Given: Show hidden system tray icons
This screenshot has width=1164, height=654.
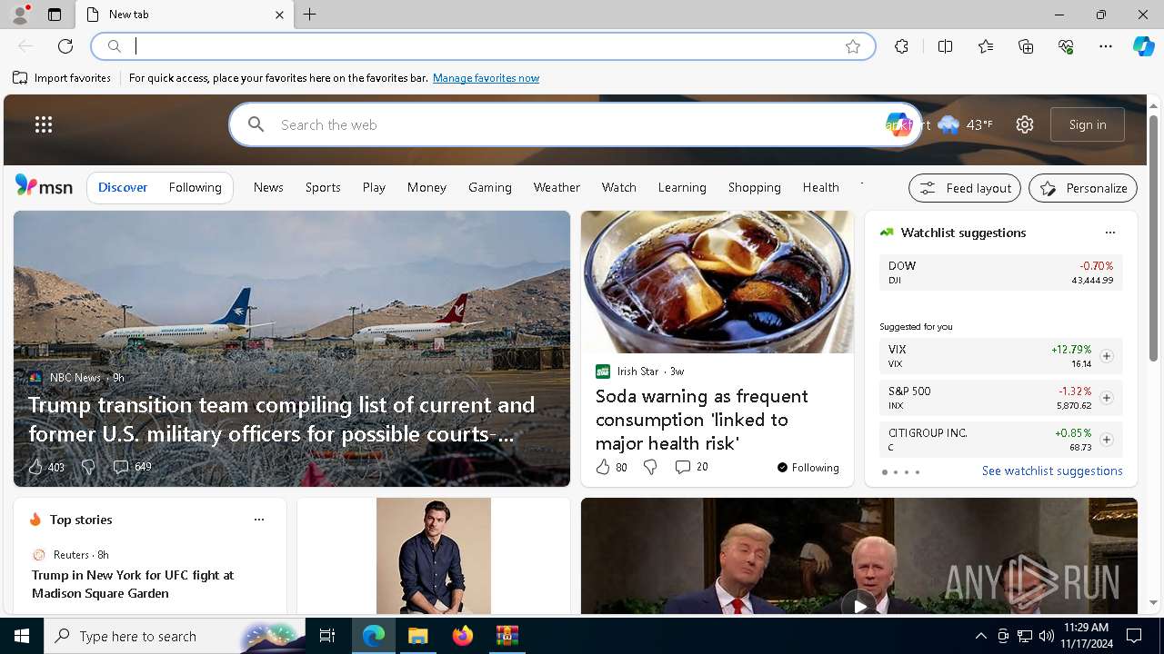Looking at the screenshot, I should coord(980,636).
